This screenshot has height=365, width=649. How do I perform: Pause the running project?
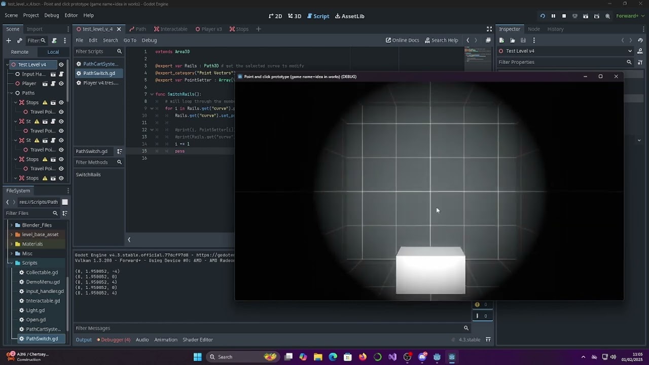coord(553,16)
